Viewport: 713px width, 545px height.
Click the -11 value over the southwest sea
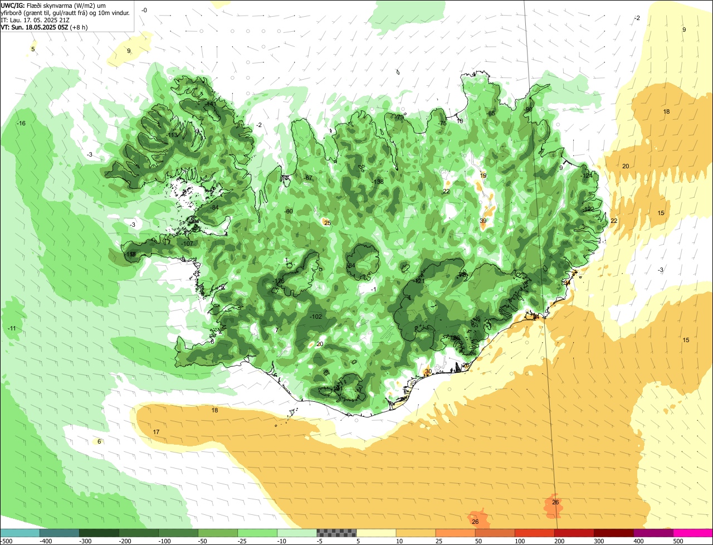point(12,328)
